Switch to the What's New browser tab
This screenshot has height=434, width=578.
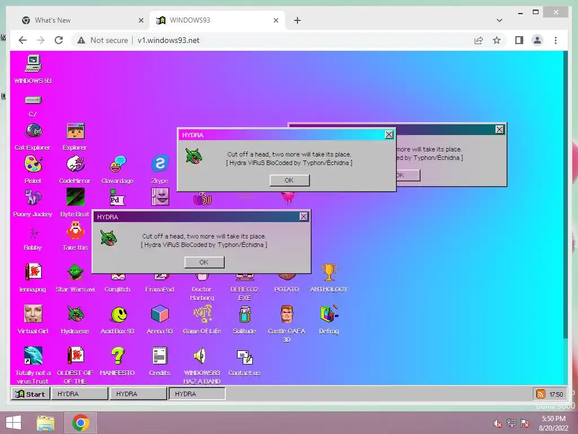pyautogui.click(x=81, y=20)
